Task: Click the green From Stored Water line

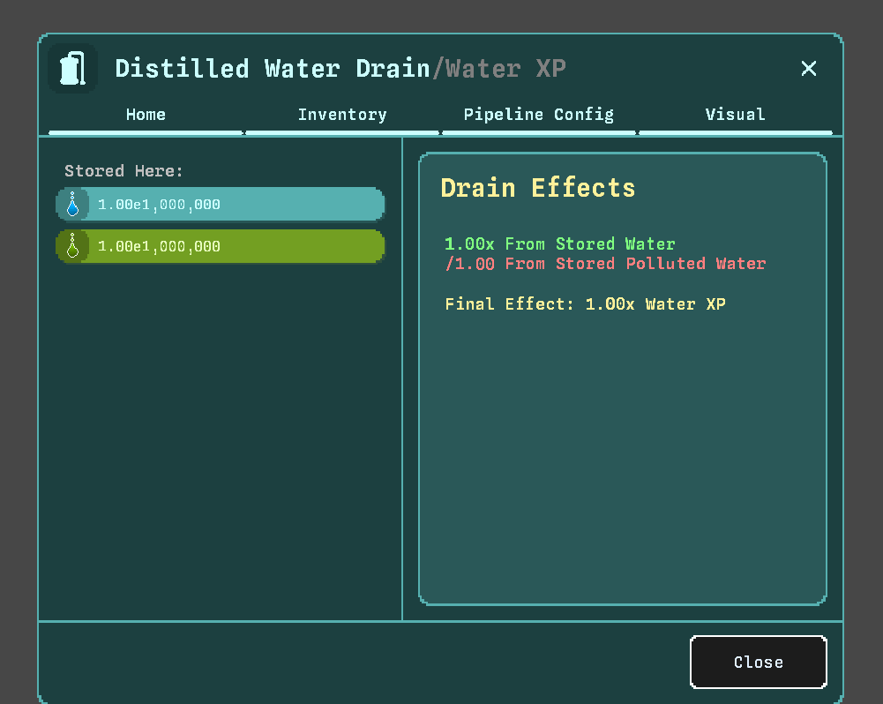Action: (559, 244)
